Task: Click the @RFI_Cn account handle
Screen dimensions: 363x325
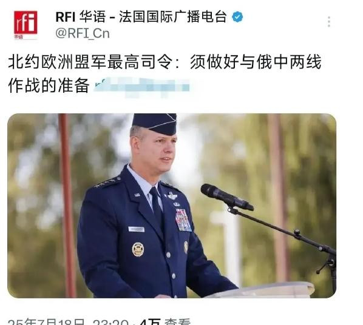Action: 83,33
